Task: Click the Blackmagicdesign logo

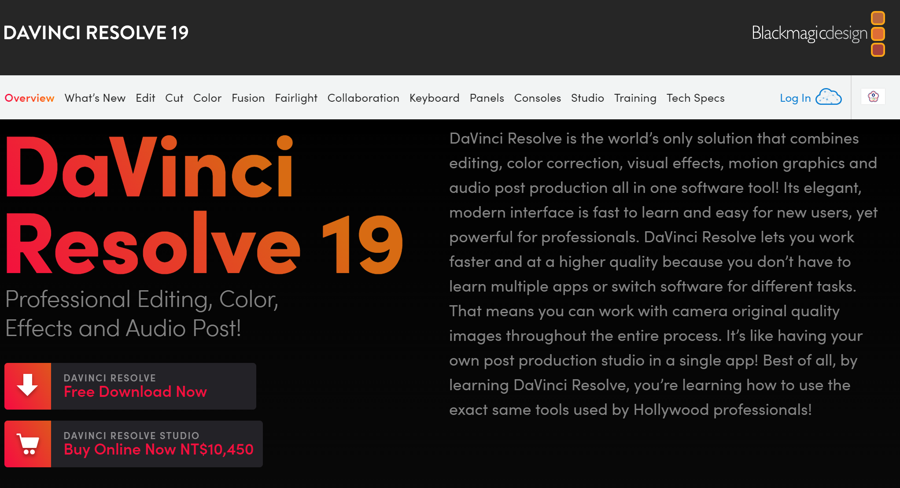Action: [818, 34]
